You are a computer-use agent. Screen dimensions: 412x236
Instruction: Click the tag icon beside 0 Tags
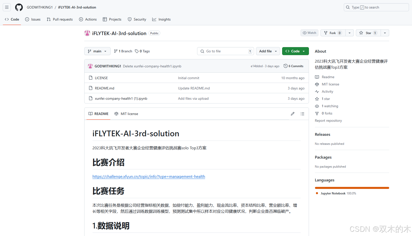137,51
